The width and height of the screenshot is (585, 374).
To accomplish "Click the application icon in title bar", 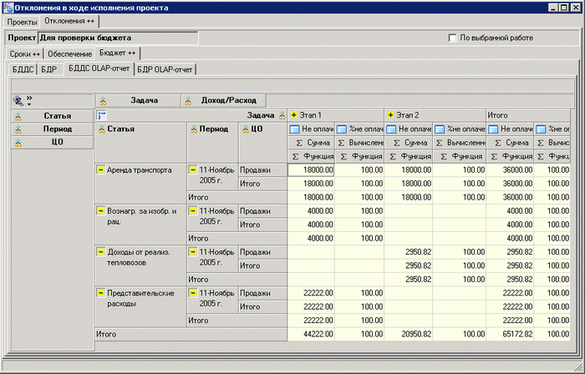I will coord(8,8).
